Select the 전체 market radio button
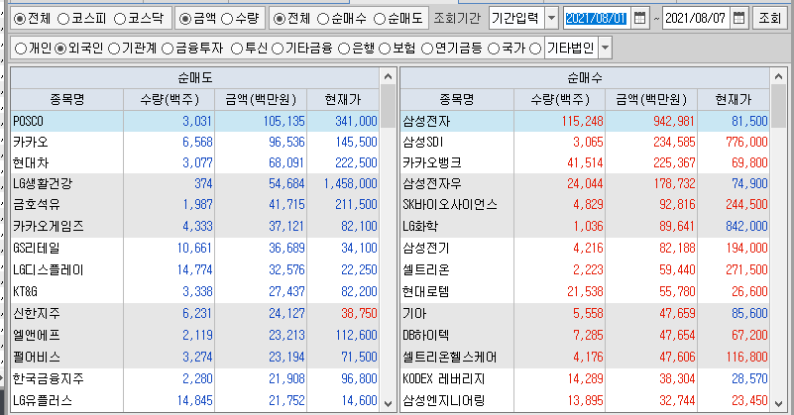 click(20, 19)
